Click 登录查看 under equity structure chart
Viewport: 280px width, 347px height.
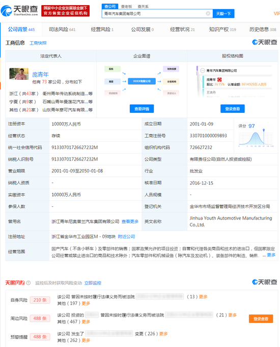[233, 109]
